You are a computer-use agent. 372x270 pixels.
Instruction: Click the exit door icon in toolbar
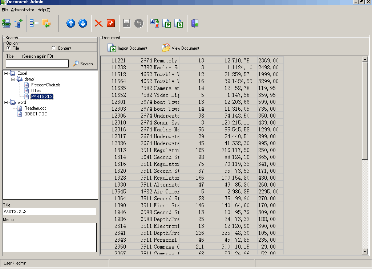point(195,24)
